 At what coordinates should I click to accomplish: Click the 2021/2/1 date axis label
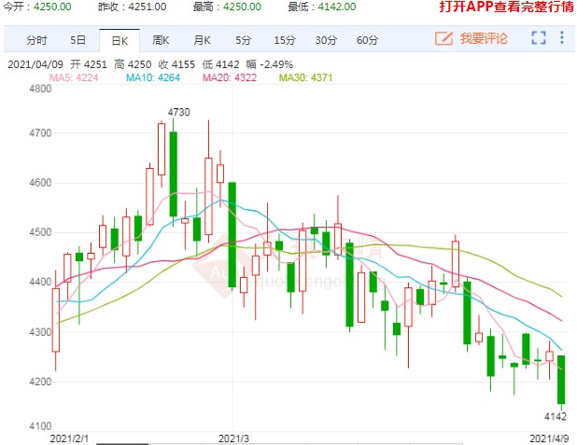point(69,438)
